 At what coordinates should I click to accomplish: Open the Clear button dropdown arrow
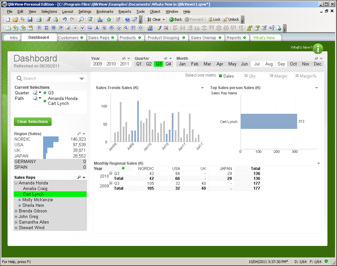tap(164, 19)
